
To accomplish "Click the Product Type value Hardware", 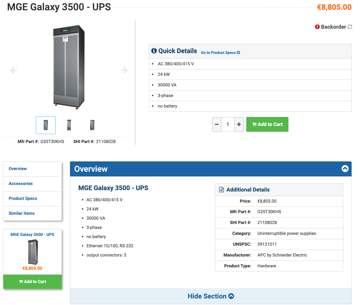I will tap(267, 266).
